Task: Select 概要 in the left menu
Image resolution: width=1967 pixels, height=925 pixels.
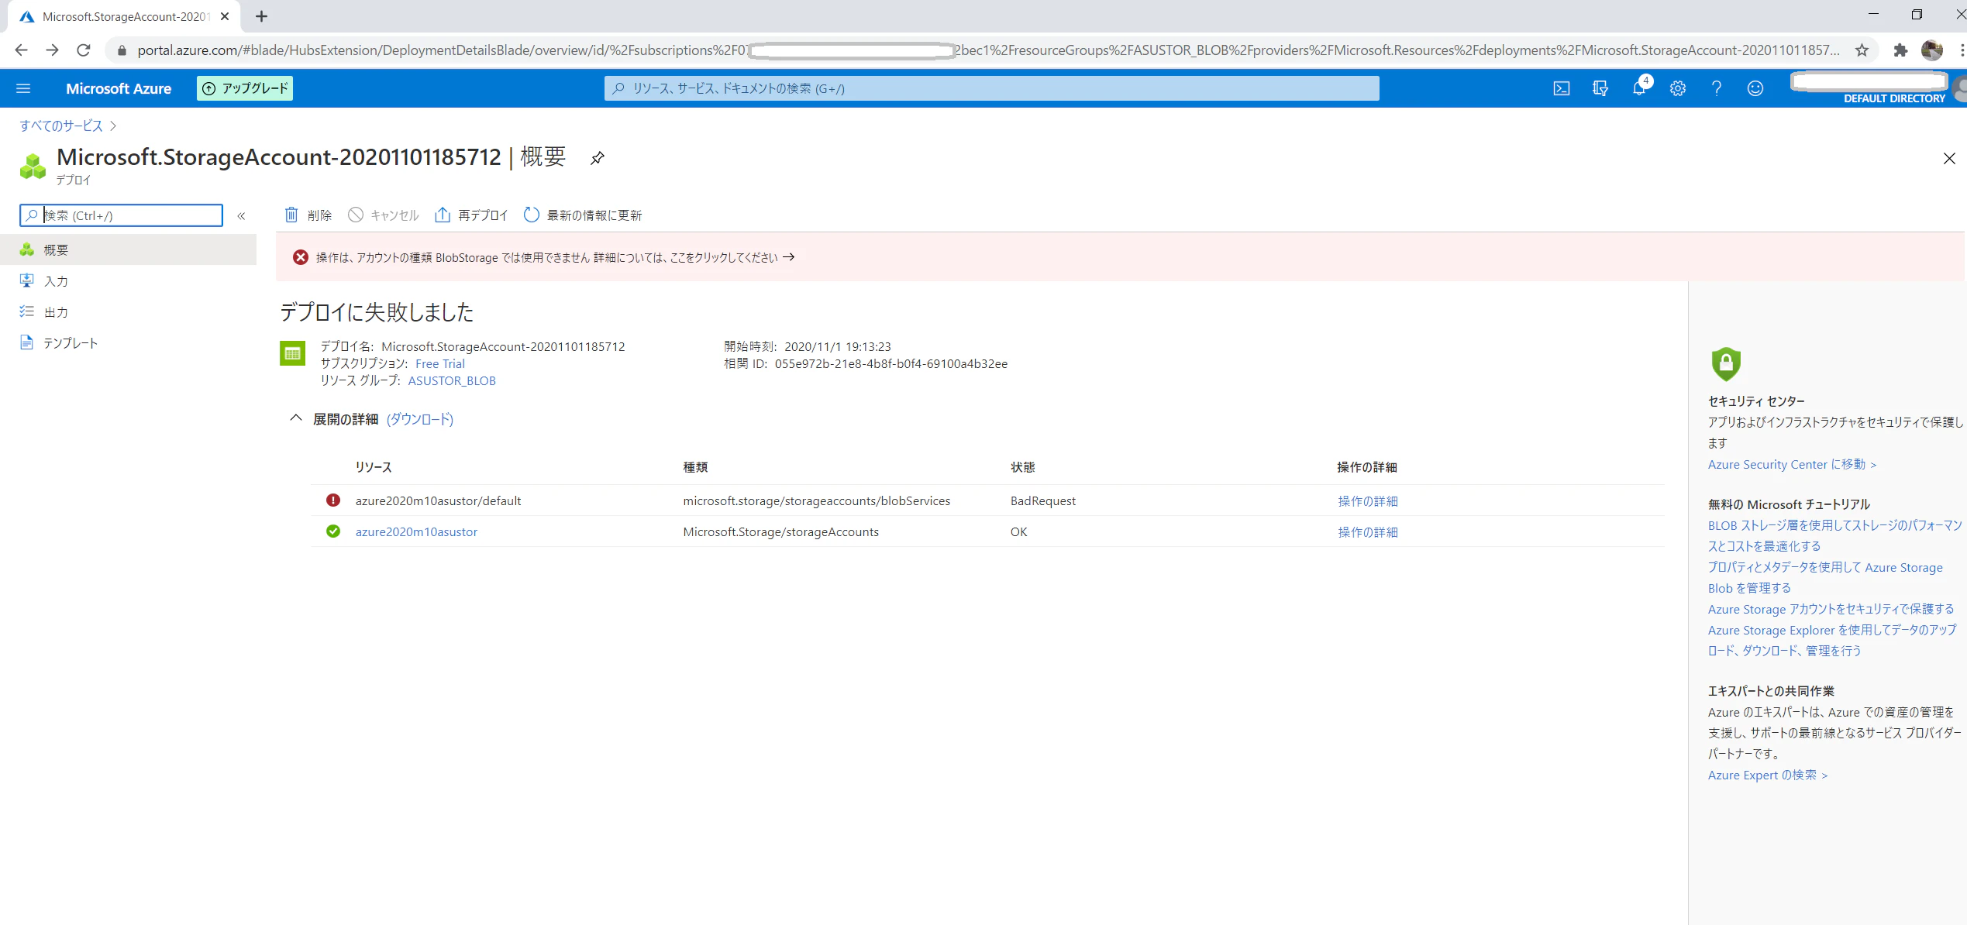Action: click(128, 249)
